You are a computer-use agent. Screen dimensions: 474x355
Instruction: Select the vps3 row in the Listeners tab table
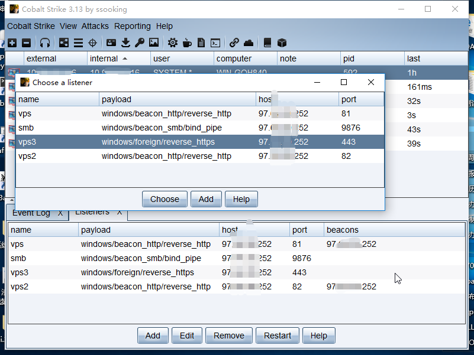tap(237, 272)
